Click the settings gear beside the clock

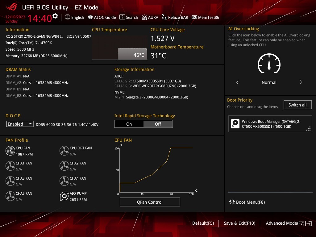tap(55, 16)
